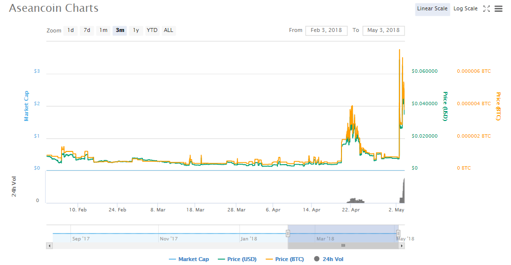Select the 3m zoom range

pos(120,30)
